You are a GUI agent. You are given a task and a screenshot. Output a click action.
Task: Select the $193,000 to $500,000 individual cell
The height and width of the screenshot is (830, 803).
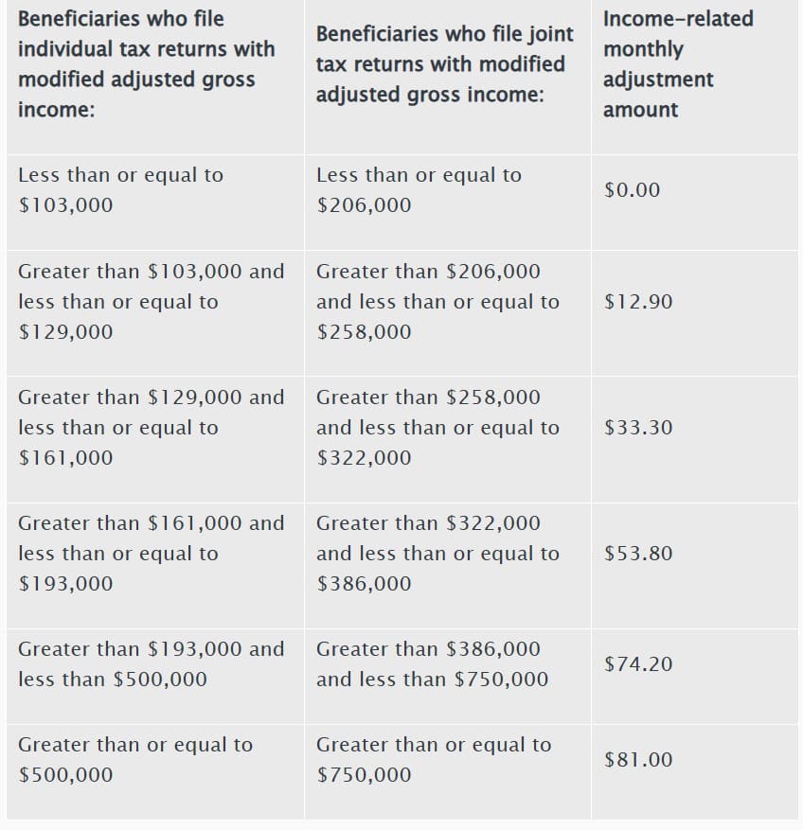(x=152, y=664)
